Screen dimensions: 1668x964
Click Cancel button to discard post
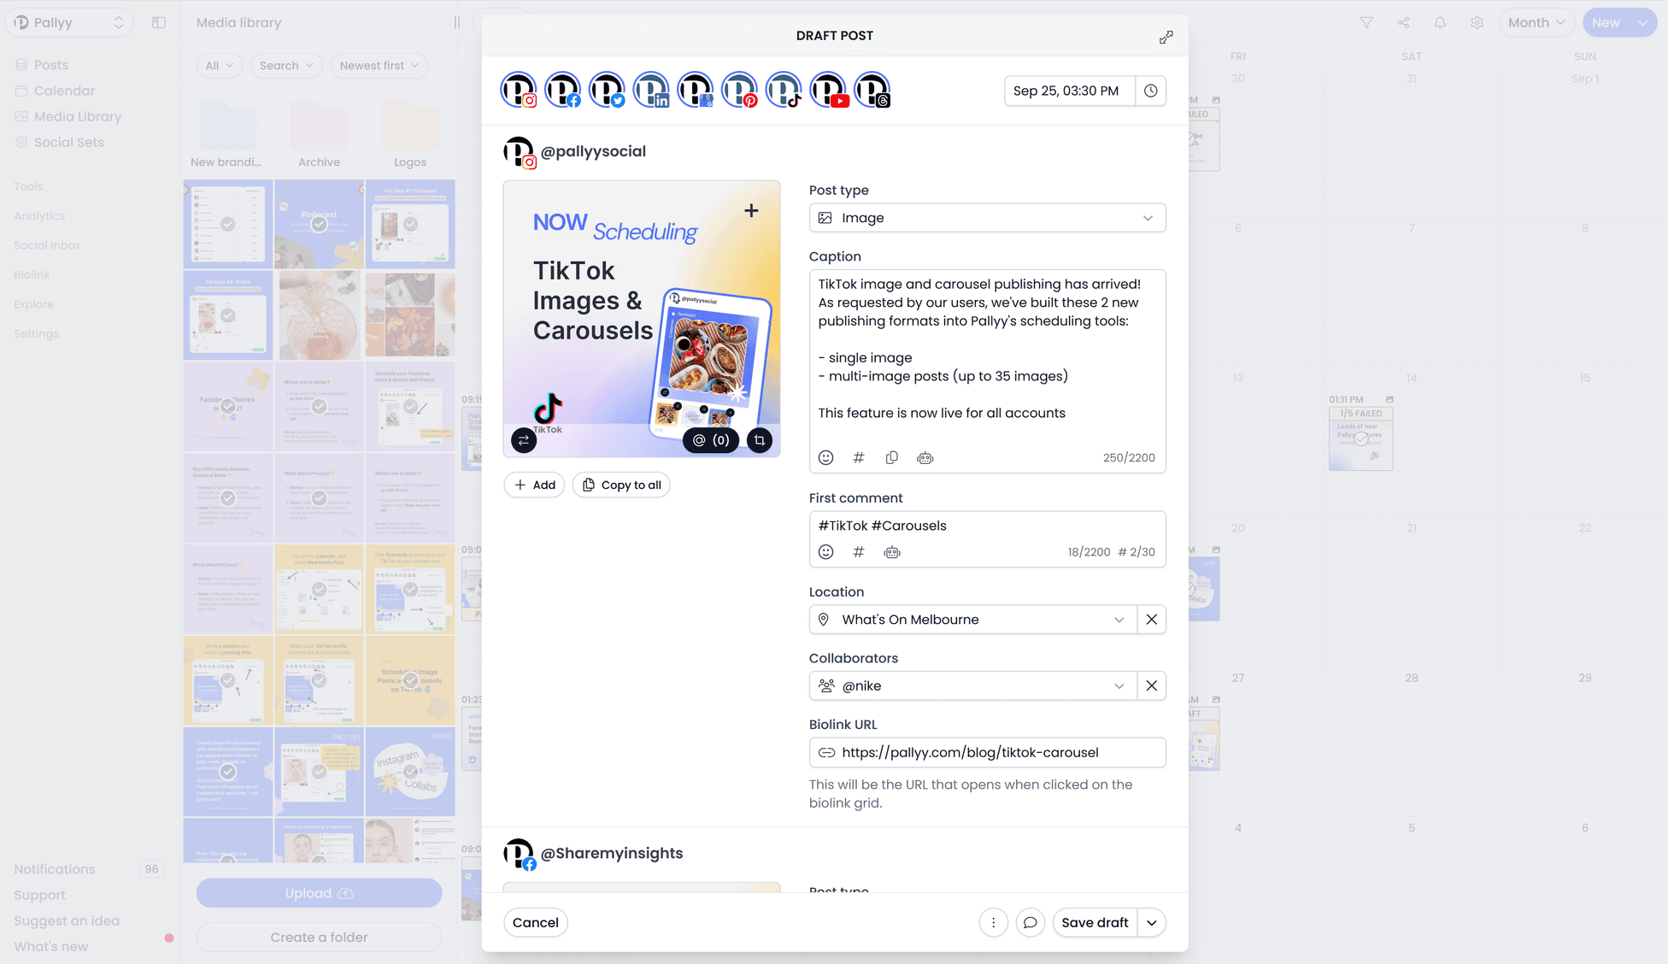(x=533, y=923)
